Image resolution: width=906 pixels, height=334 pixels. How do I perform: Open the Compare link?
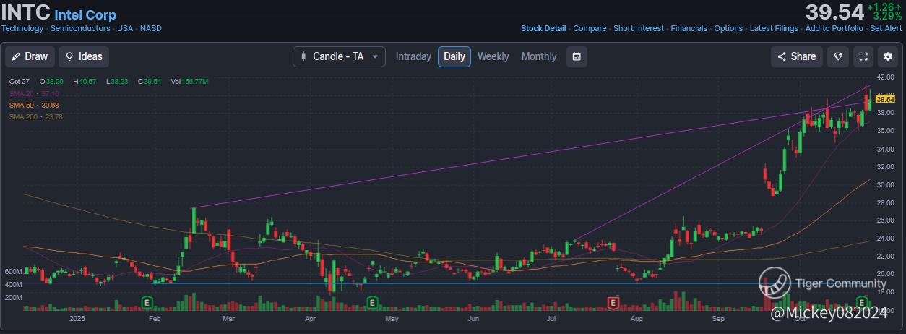[x=590, y=28]
